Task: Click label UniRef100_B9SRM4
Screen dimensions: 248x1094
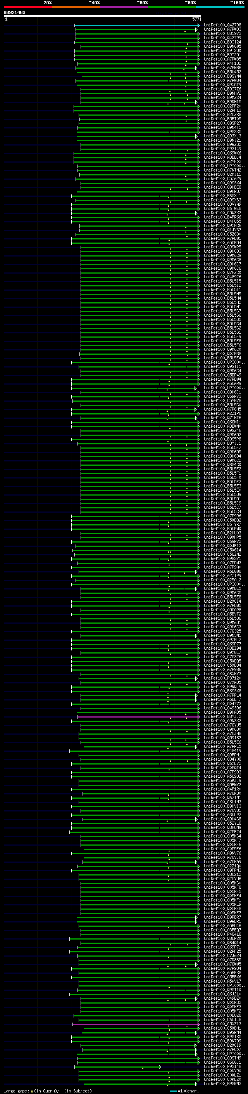Action: pyautogui.click(x=222, y=1033)
